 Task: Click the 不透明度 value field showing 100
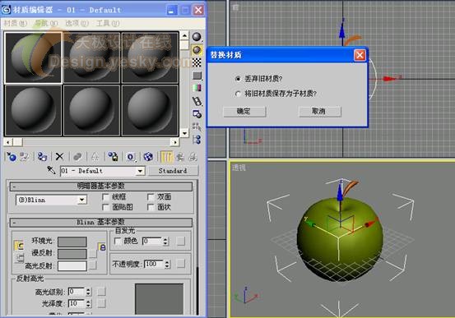(154, 264)
